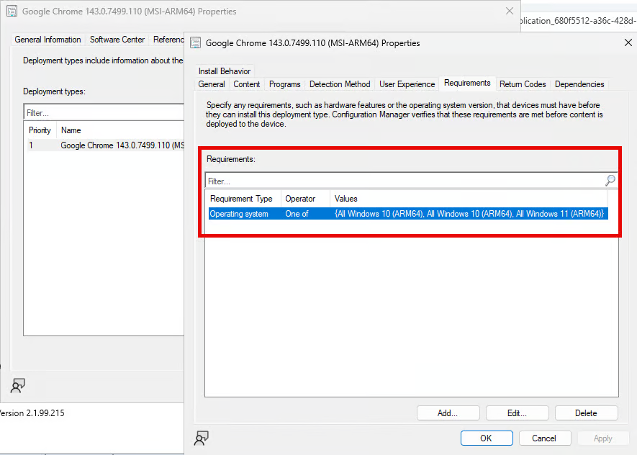
Task: Click the search magnifier in the Requirements filter
Action: click(x=610, y=179)
